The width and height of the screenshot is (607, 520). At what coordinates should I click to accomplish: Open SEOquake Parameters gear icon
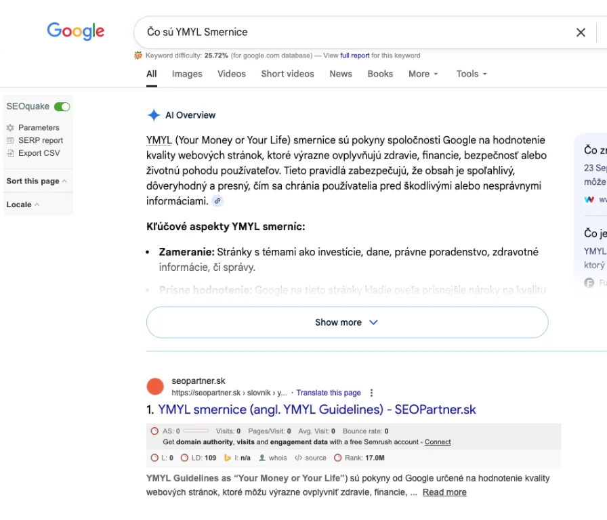pyautogui.click(x=10, y=127)
